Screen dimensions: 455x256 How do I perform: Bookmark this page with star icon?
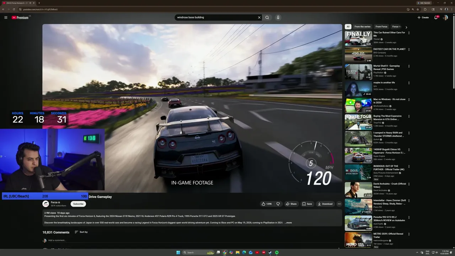tap(418, 9)
